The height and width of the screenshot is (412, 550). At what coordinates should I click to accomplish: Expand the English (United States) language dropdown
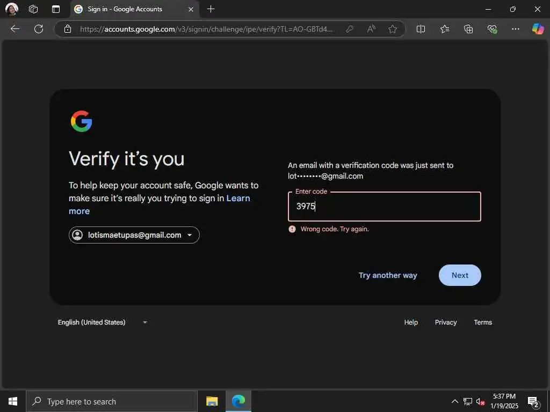103,322
